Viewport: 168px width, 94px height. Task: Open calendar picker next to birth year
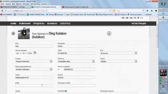(x=35, y=53)
